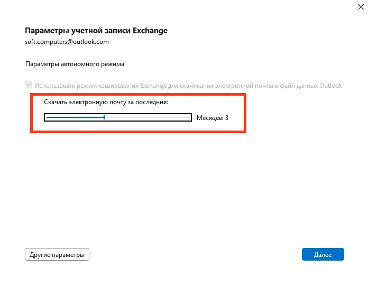Toggle the cached Exchange mode checkbox
Screen dimensions: 369x286
click(x=28, y=85)
